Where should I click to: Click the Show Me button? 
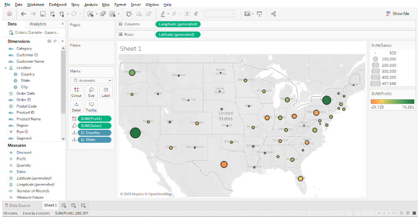[x=397, y=14]
